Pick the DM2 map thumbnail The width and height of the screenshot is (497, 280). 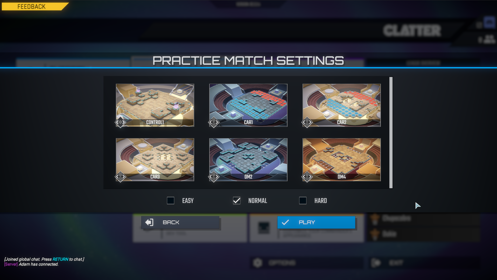pos(248,159)
